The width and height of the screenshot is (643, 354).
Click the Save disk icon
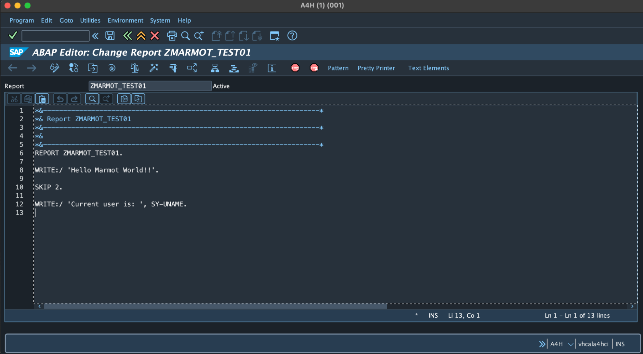click(x=110, y=36)
